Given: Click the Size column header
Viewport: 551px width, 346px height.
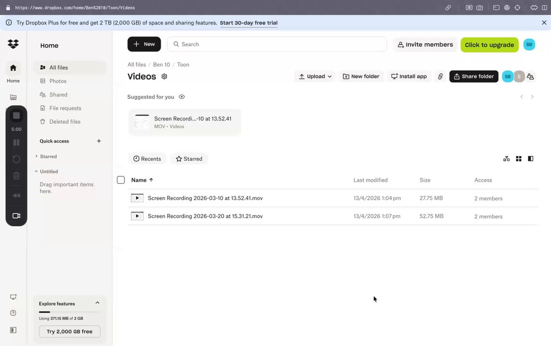Looking at the screenshot, I should (425, 180).
